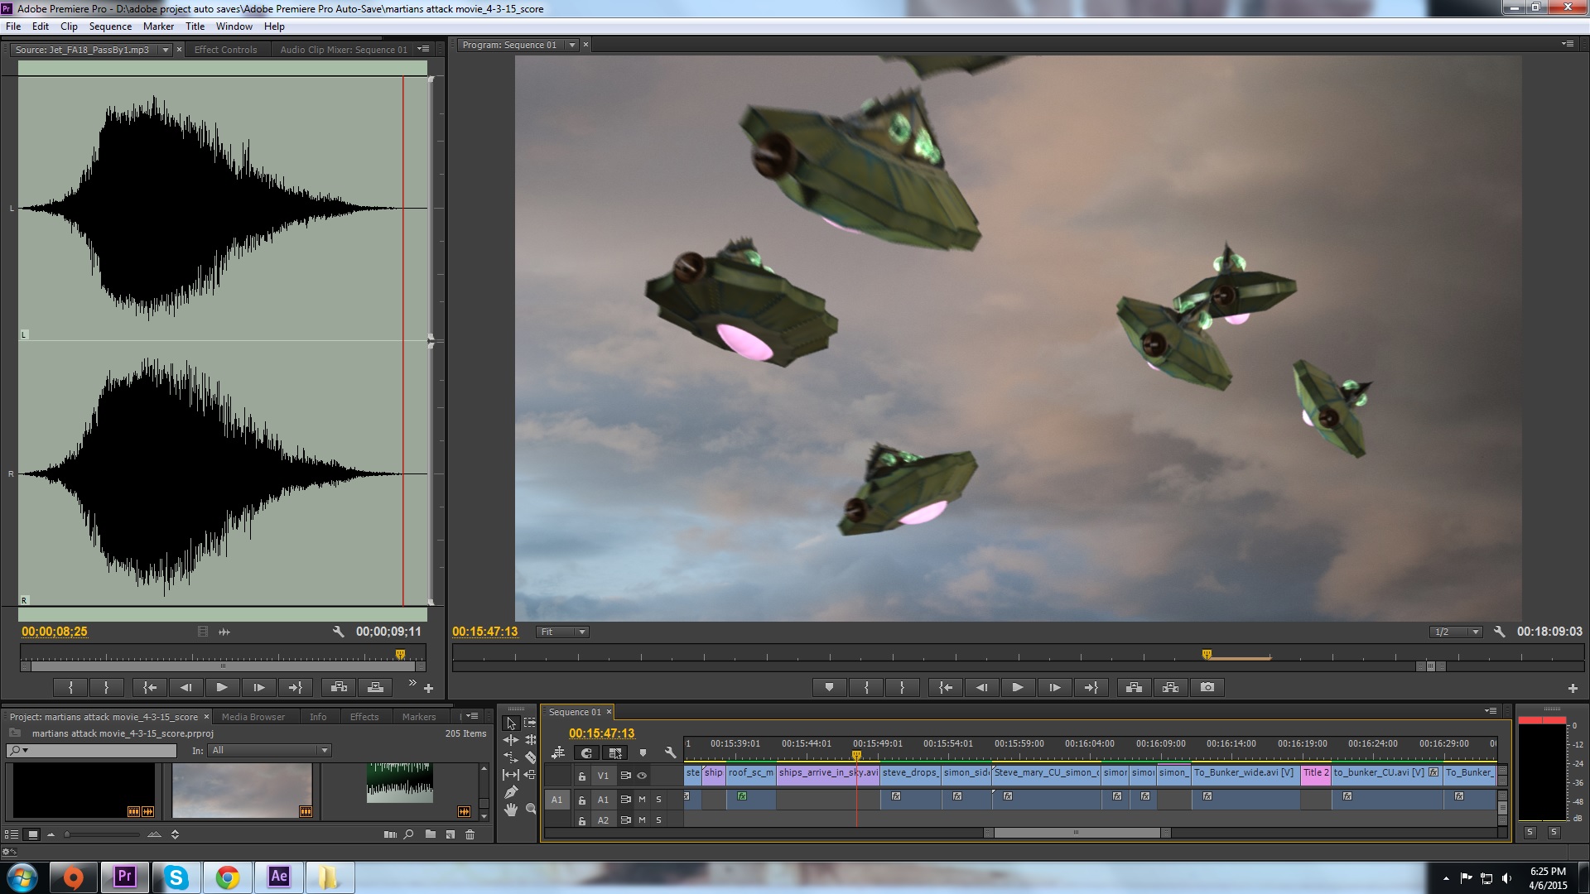The width and height of the screenshot is (1590, 894).
Task: Click the Project panel search field
Action: 91,751
